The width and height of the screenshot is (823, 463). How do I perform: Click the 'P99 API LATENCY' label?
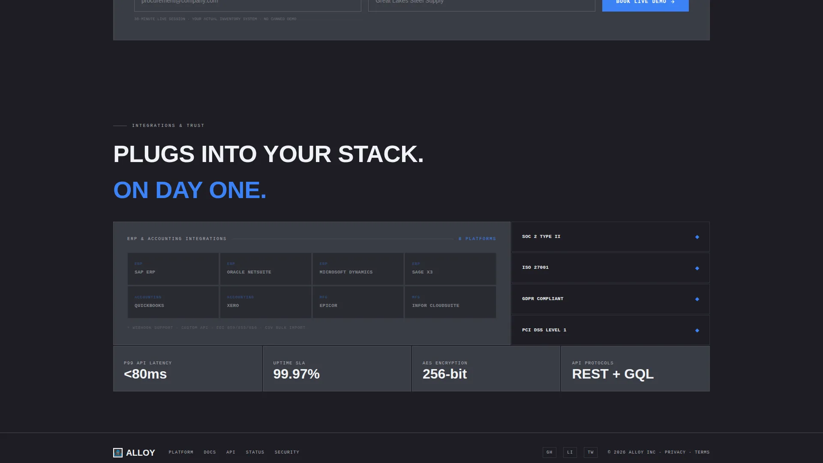pyautogui.click(x=148, y=363)
